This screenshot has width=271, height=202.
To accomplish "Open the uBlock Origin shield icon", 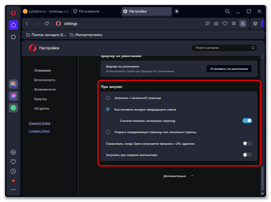I will coord(13,181).
